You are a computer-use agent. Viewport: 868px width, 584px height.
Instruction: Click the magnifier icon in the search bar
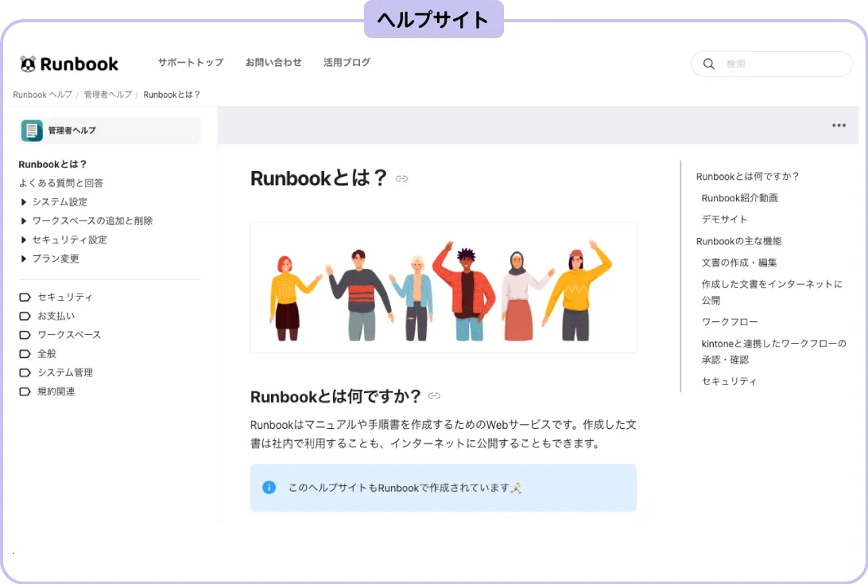pos(708,64)
